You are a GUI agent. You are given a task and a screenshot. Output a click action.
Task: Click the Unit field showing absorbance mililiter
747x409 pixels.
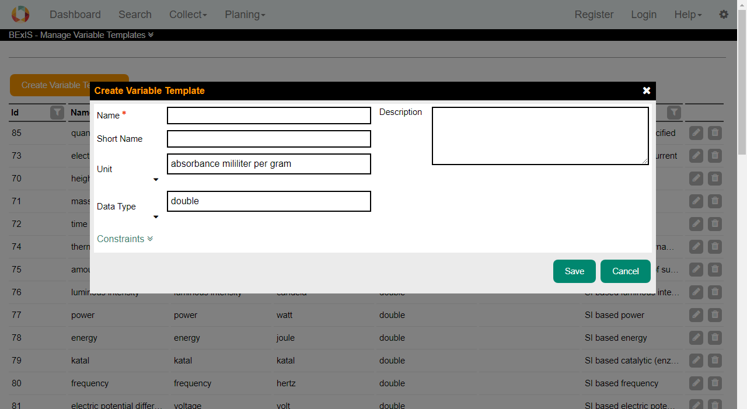269,164
